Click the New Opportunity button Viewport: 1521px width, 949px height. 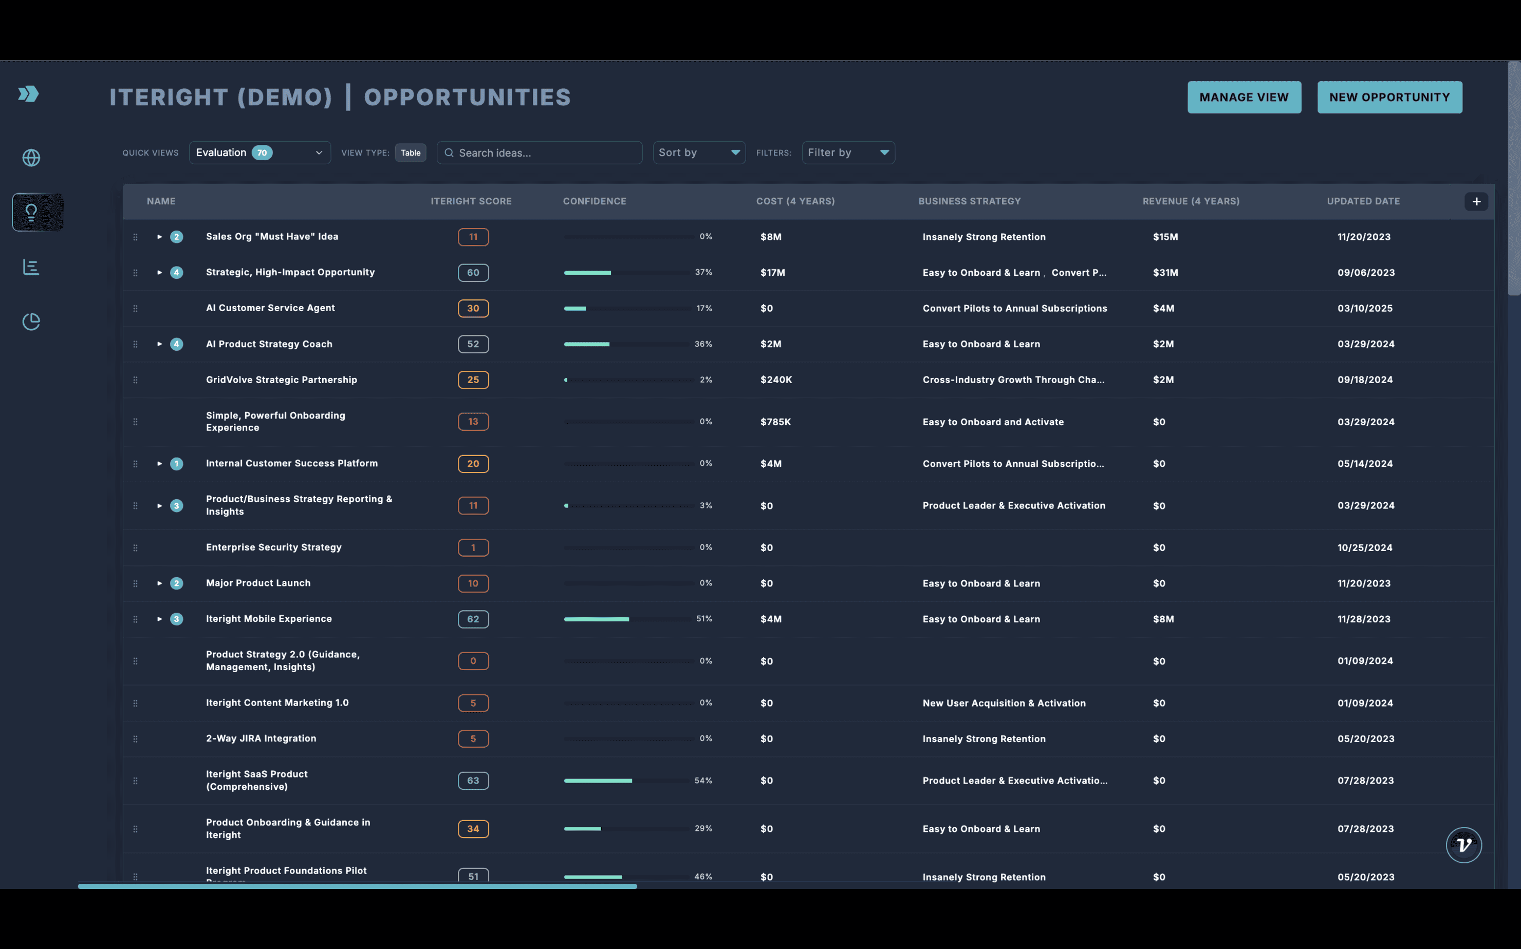tap(1389, 97)
